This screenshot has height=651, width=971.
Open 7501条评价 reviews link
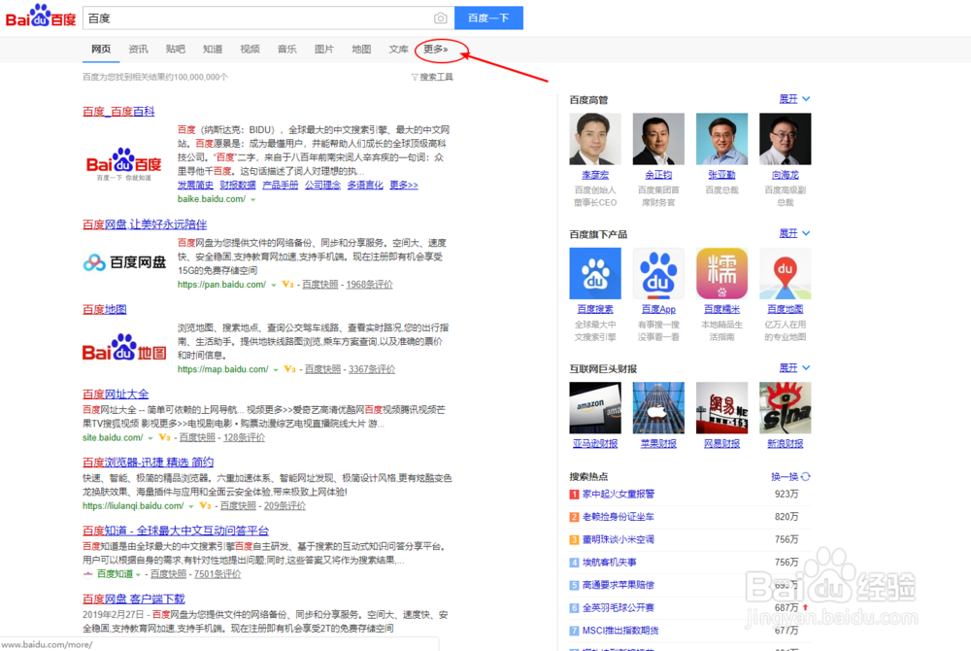point(218,574)
